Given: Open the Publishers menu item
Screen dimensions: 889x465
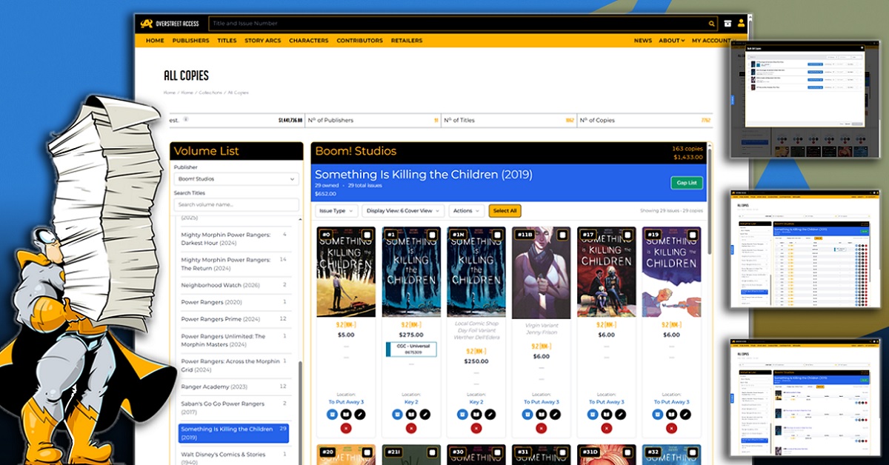Looking at the screenshot, I should (x=190, y=41).
